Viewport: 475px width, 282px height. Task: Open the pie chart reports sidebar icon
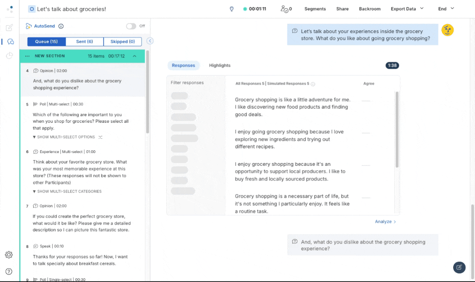coord(9,55)
